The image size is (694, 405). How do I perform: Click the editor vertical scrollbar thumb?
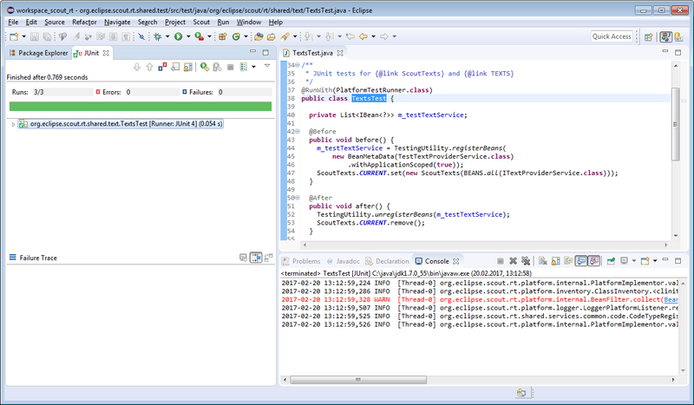pos(676,124)
